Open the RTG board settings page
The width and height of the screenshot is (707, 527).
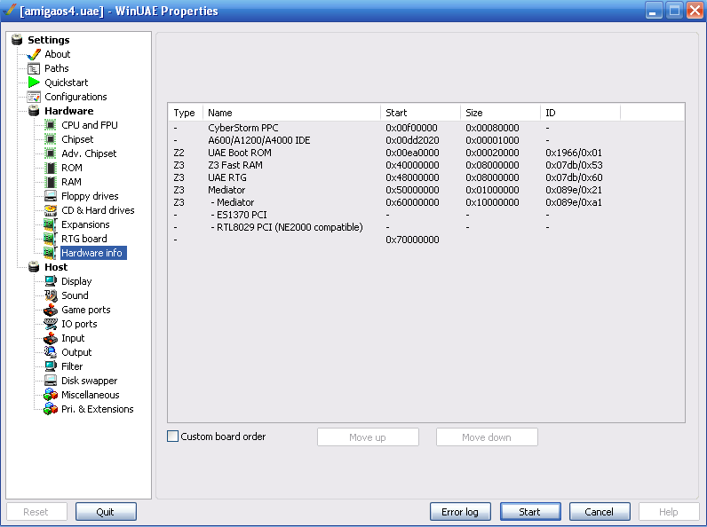click(83, 239)
